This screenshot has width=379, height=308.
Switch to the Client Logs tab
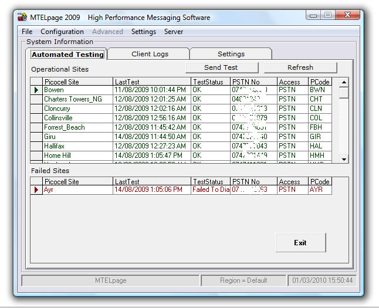[x=150, y=54]
